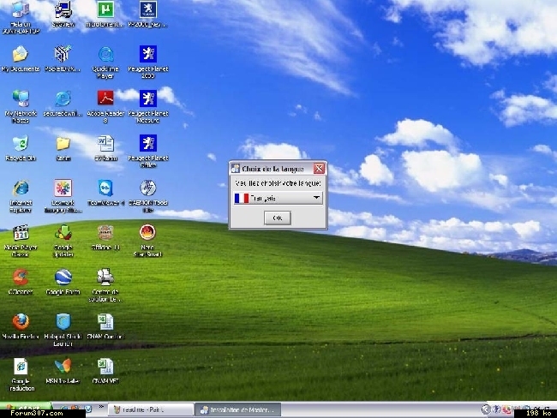This screenshot has height=418, width=557.
Task: Open the CCleaner desktop shortcut
Action: click(x=21, y=277)
